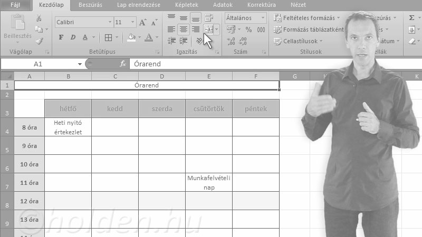Apply font color A swatch
This screenshot has width=422, height=237.
point(149,37)
